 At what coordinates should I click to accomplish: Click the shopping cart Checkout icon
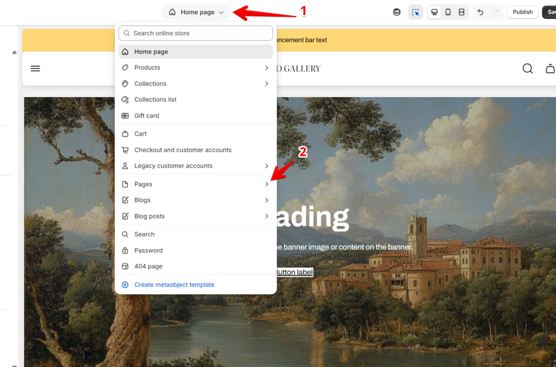pyautogui.click(x=125, y=150)
